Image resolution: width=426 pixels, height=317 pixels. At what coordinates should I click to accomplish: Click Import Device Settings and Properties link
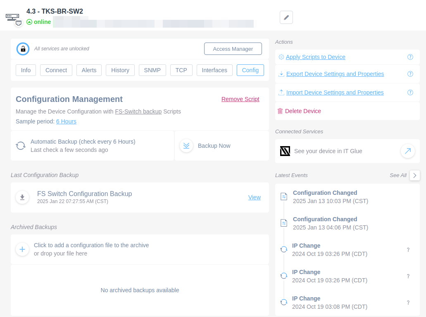tap(335, 92)
